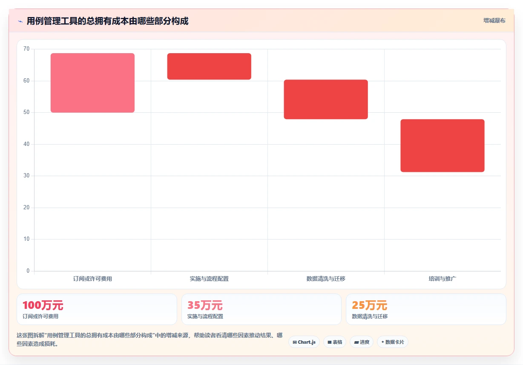Open the 35万元 data card
Image resolution: width=523 pixels, height=365 pixels.
click(x=261, y=309)
